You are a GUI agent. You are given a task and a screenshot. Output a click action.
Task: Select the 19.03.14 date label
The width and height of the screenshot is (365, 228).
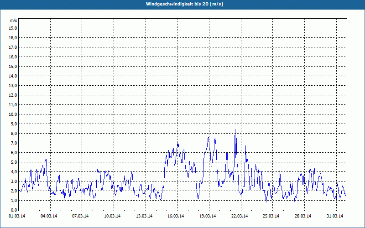coord(208,216)
